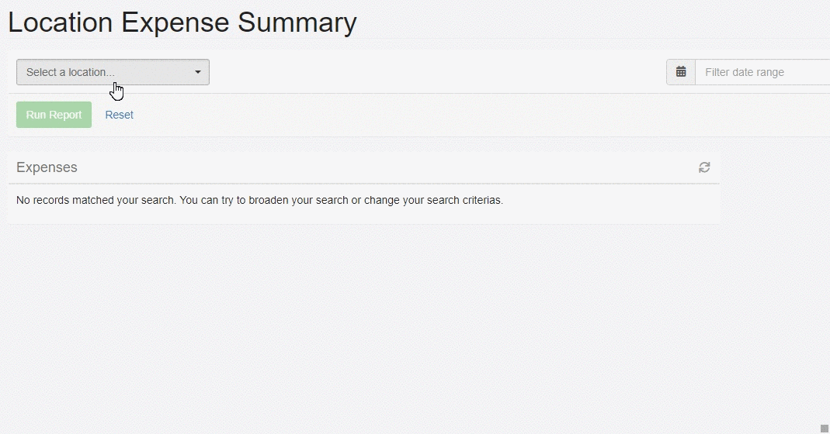Image resolution: width=830 pixels, height=434 pixels.
Task: Click the calendar icon beside date filter
Action: (x=681, y=72)
